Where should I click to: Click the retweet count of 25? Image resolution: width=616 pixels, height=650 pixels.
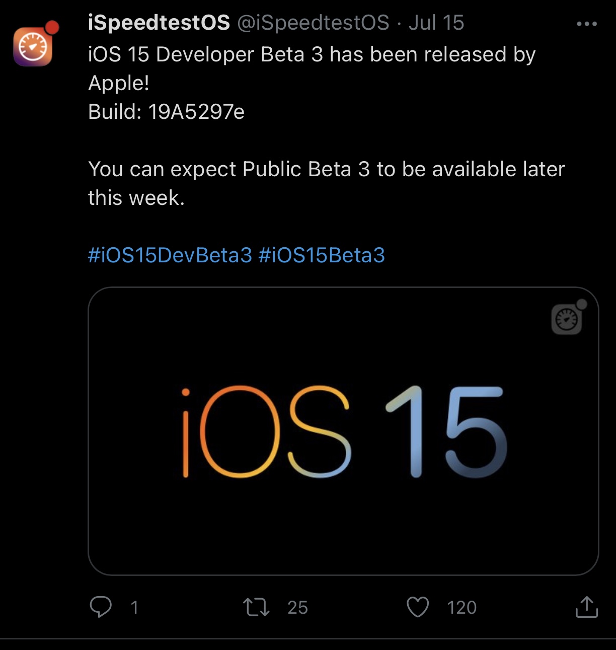pos(297,607)
